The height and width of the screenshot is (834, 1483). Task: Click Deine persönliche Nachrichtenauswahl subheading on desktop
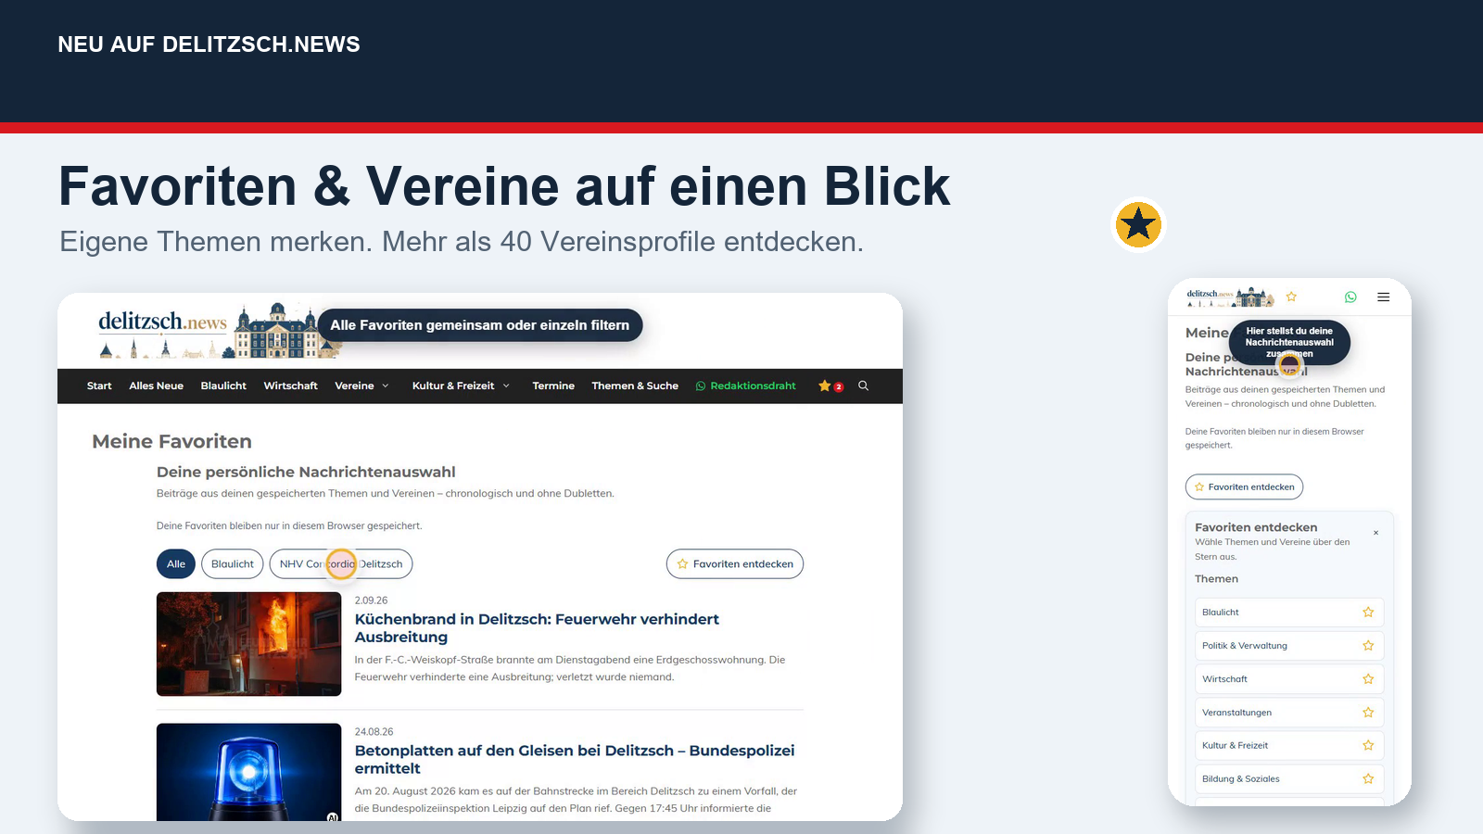point(306,472)
